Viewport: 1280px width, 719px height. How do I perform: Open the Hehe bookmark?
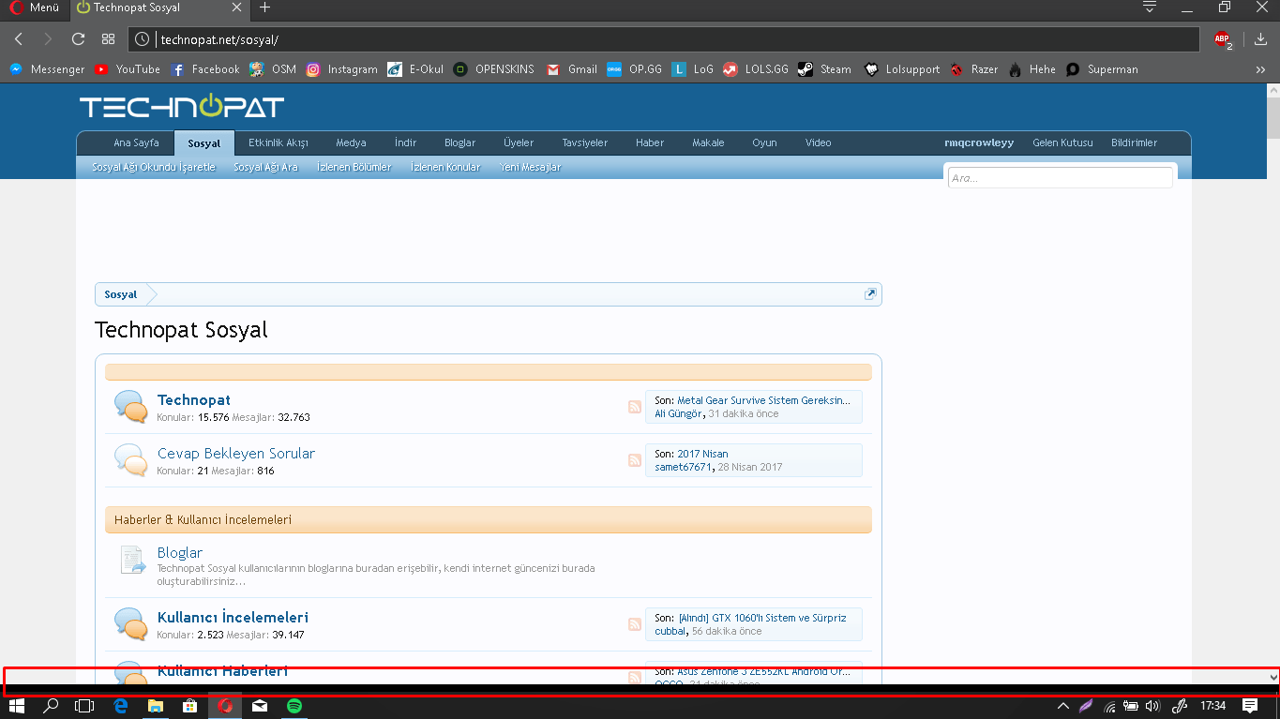(x=1032, y=69)
